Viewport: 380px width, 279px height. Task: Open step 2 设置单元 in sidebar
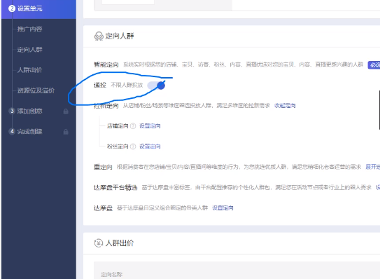coord(38,8)
